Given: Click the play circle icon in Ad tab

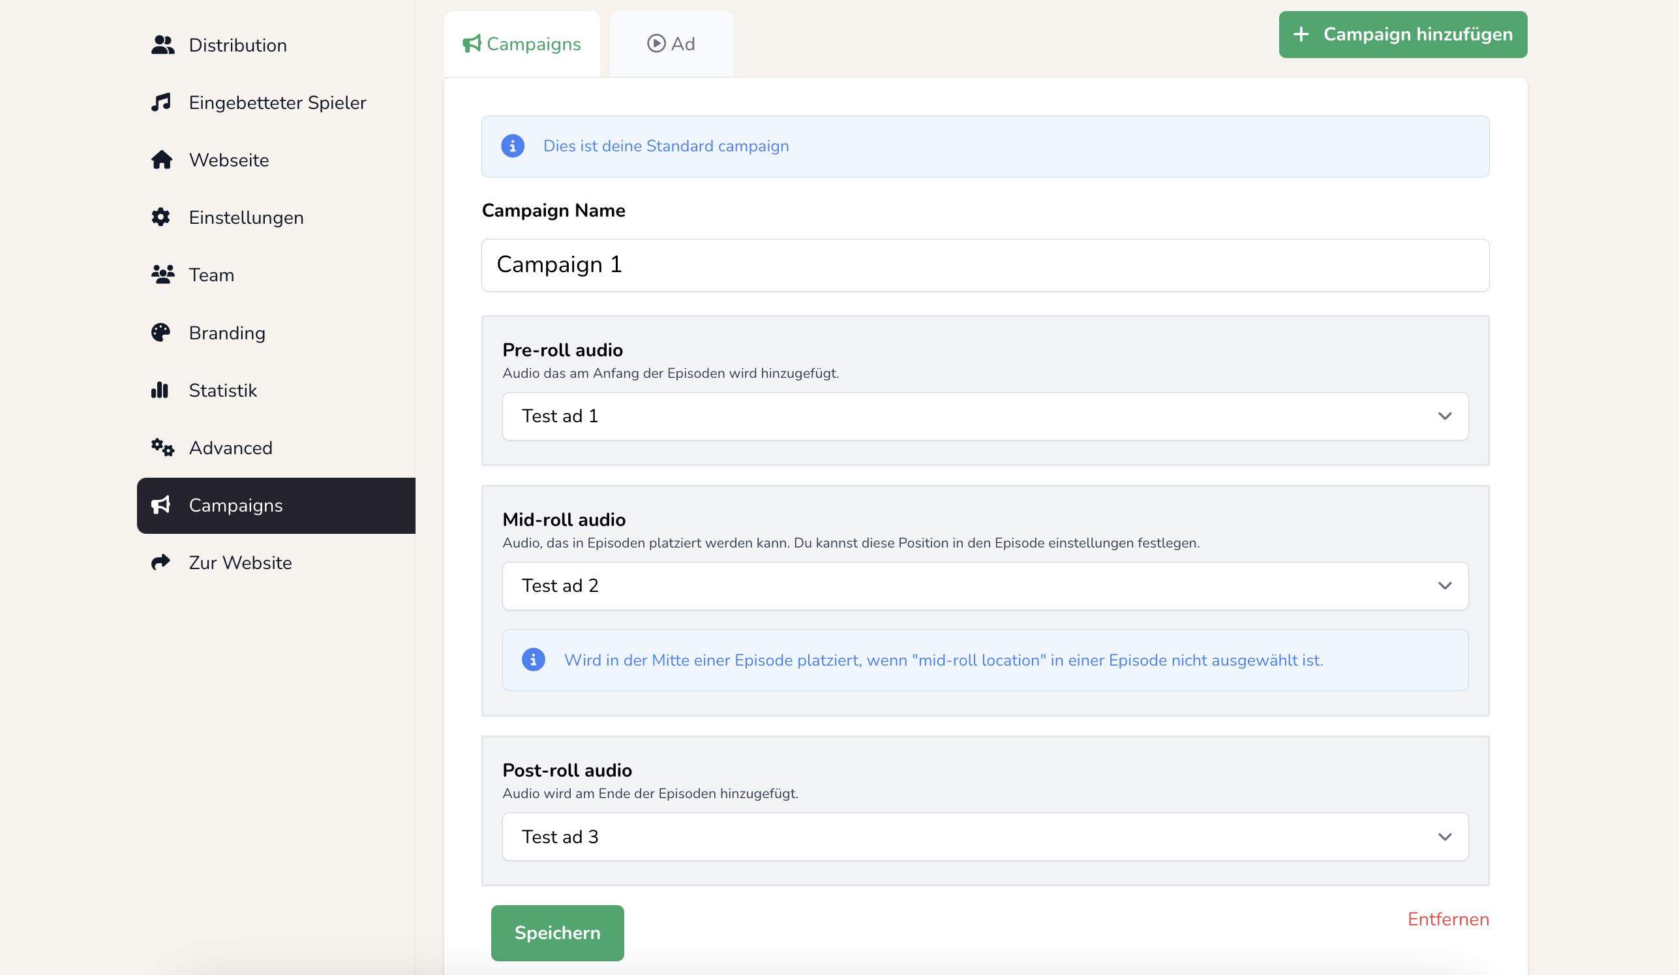Looking at the screenshot, I should pyautogui.click(x=656, y=44).
